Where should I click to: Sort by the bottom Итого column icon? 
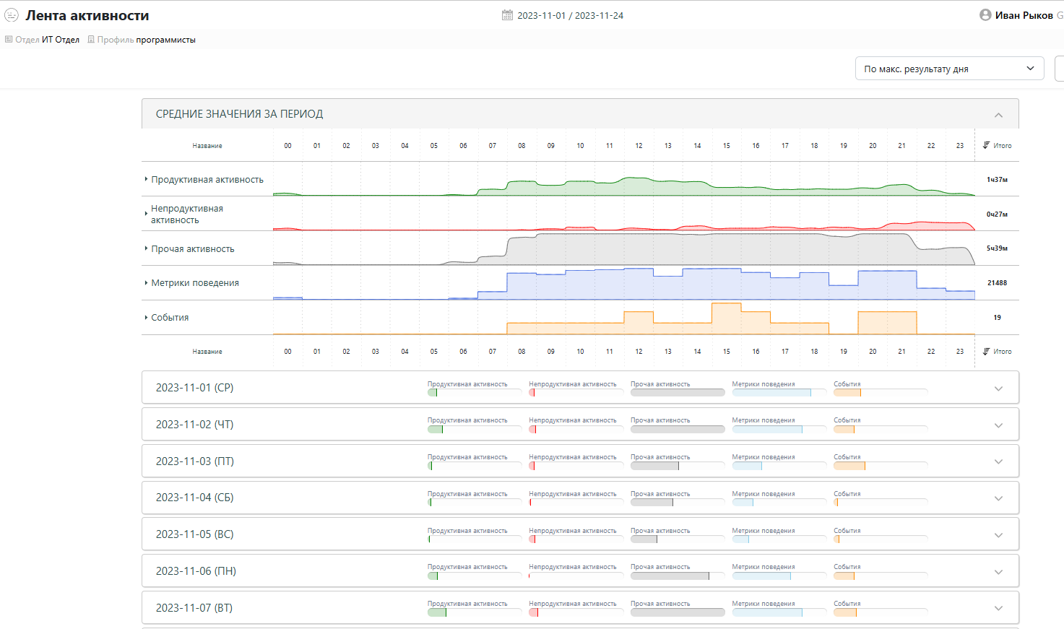point(986,352)
